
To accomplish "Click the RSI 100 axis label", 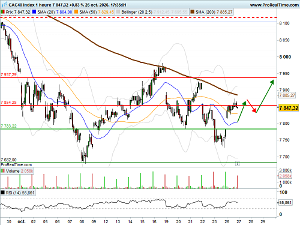I will click(x=283, y=192).
